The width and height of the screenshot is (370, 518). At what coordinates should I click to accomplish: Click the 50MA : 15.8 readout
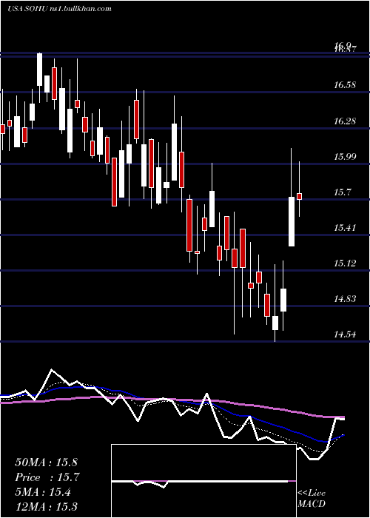point(46,462)
